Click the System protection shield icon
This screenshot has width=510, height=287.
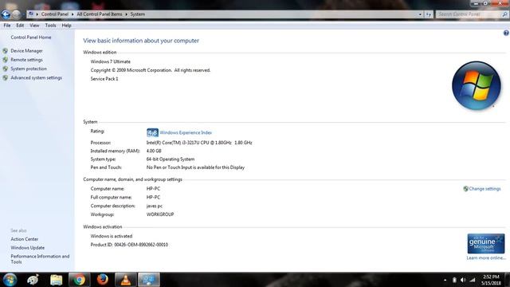[6, 69]
